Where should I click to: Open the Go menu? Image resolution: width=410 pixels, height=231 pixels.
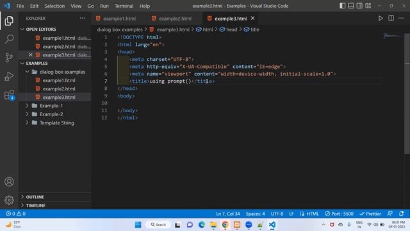[90, 6]
